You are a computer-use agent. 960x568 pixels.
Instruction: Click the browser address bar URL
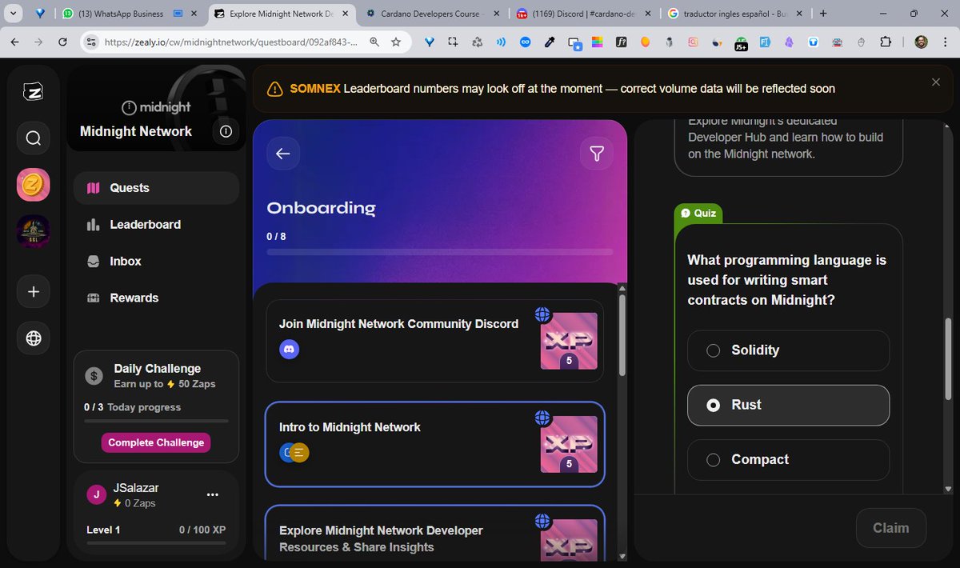coord(230,42)
